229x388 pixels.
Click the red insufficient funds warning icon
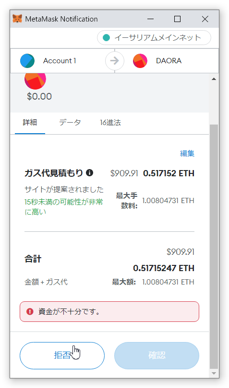(x=30, y=311)
